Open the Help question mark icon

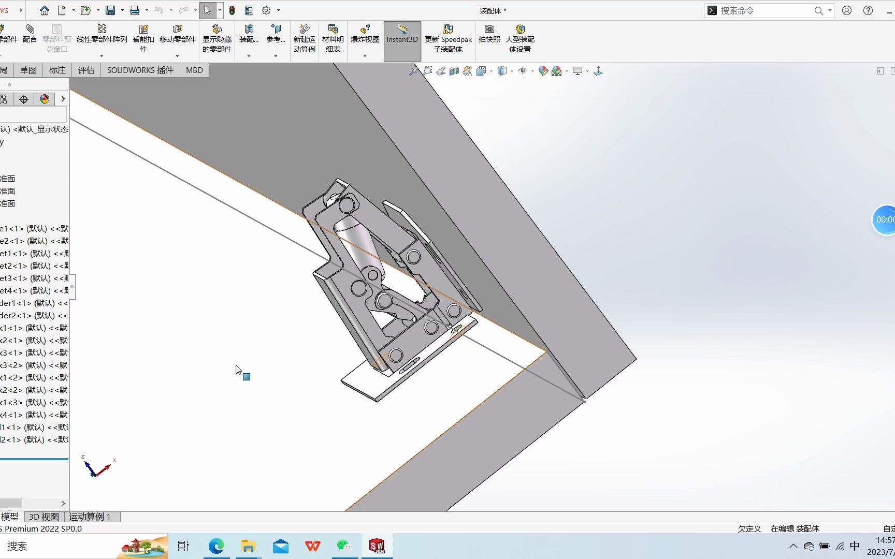click(868, 10)
